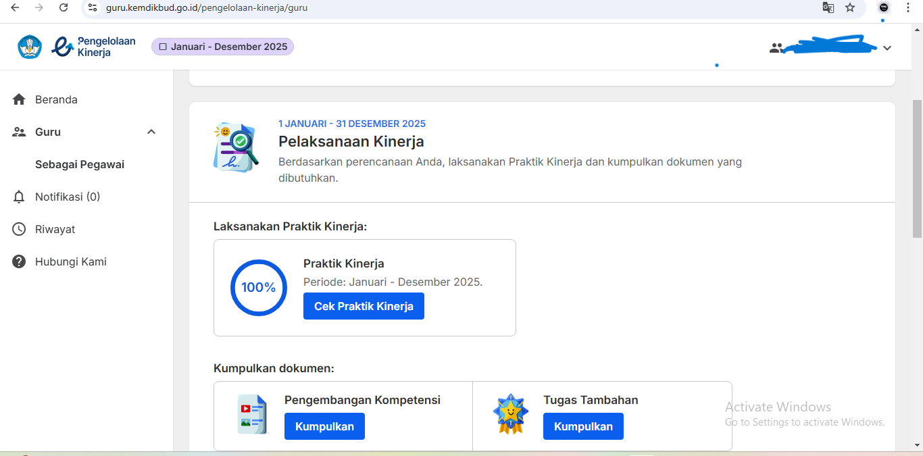Click the Google Translate icon in address bar

tap(828, 7)
